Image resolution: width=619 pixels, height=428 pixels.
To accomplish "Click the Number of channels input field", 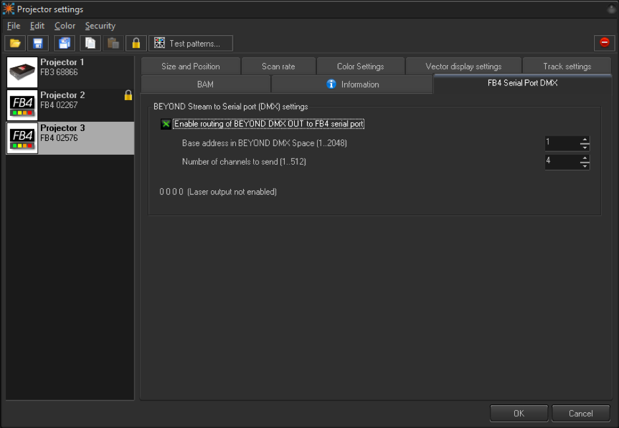I will pos(561,161).
